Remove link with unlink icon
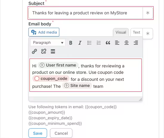Image resolution: width=164 pixels, height=138 pixels. [x=44, y=51]
